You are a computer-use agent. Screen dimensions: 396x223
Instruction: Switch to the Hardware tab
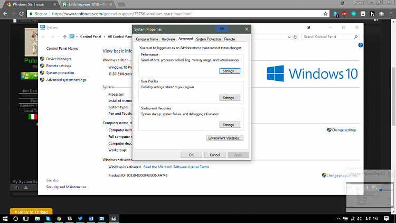pos(168,39)
